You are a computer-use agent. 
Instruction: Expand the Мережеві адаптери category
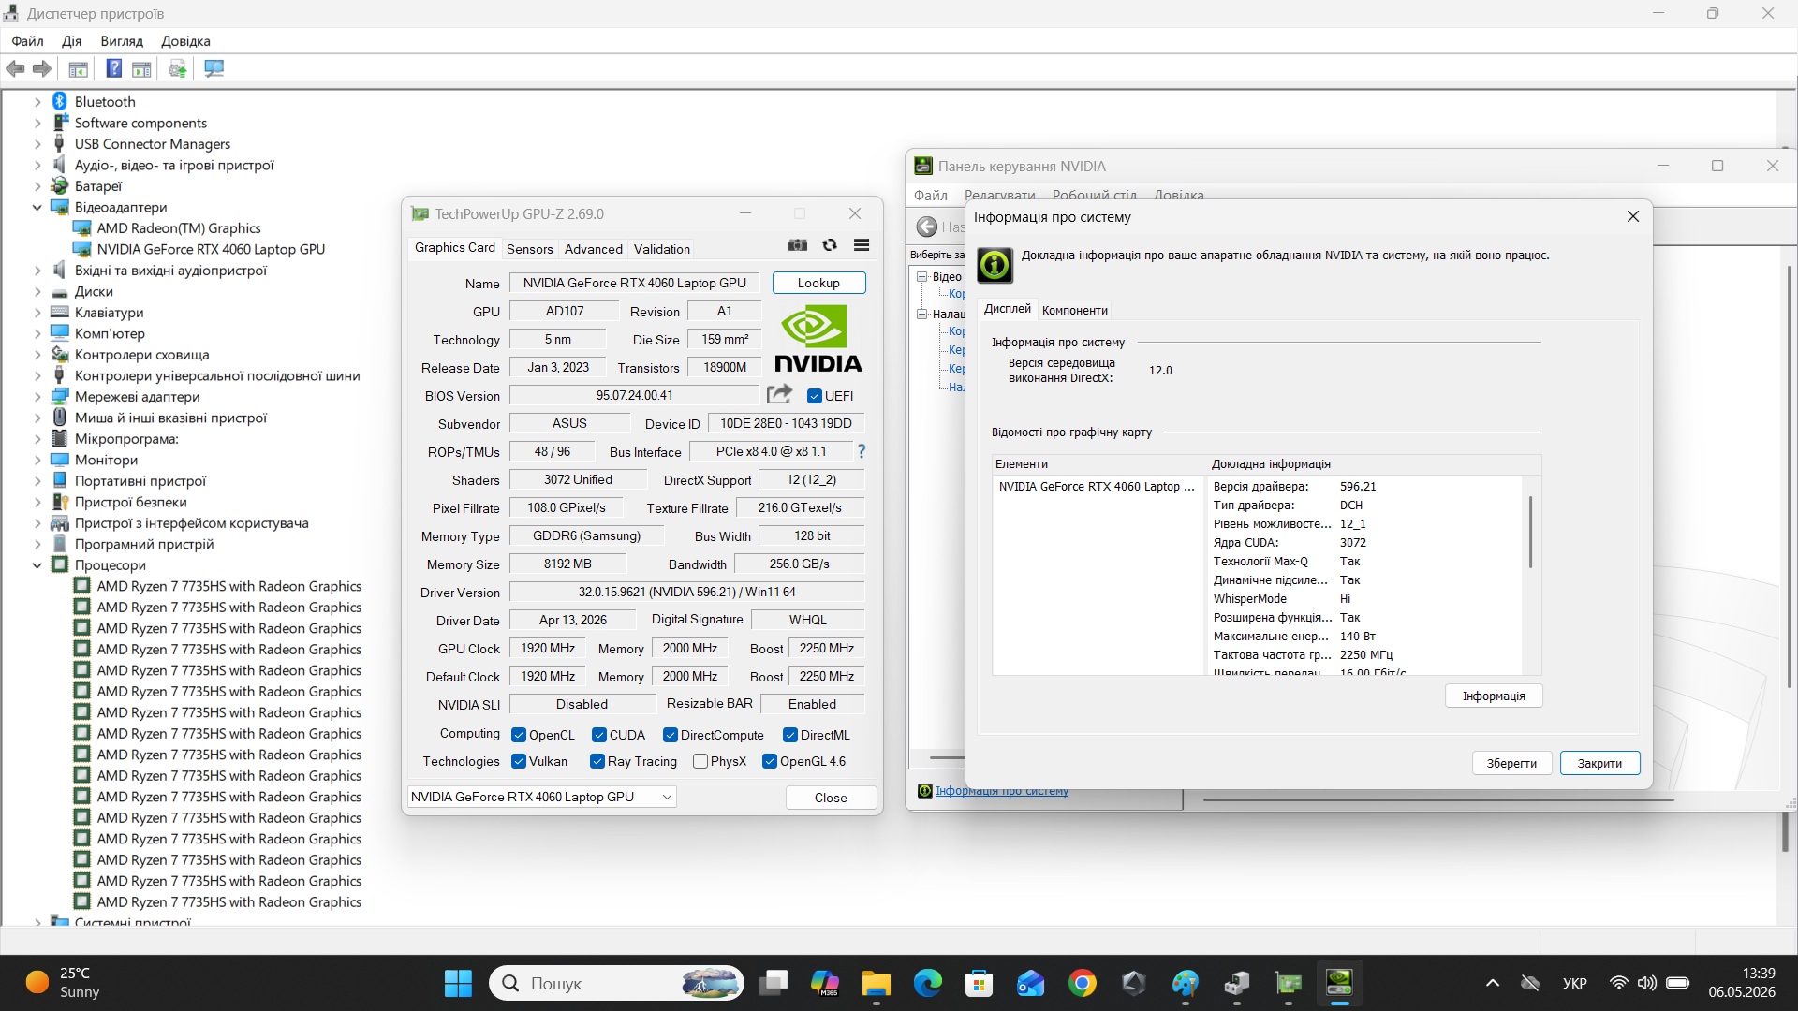[37, 397]
